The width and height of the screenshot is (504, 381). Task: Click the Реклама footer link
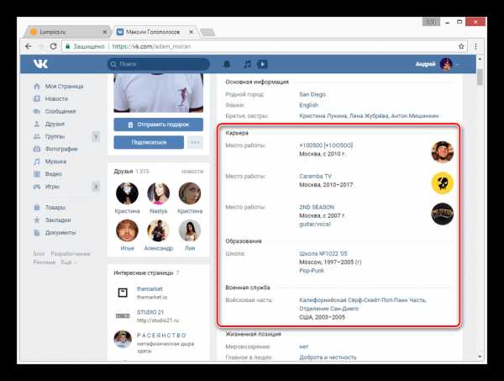tap(45, 262)
